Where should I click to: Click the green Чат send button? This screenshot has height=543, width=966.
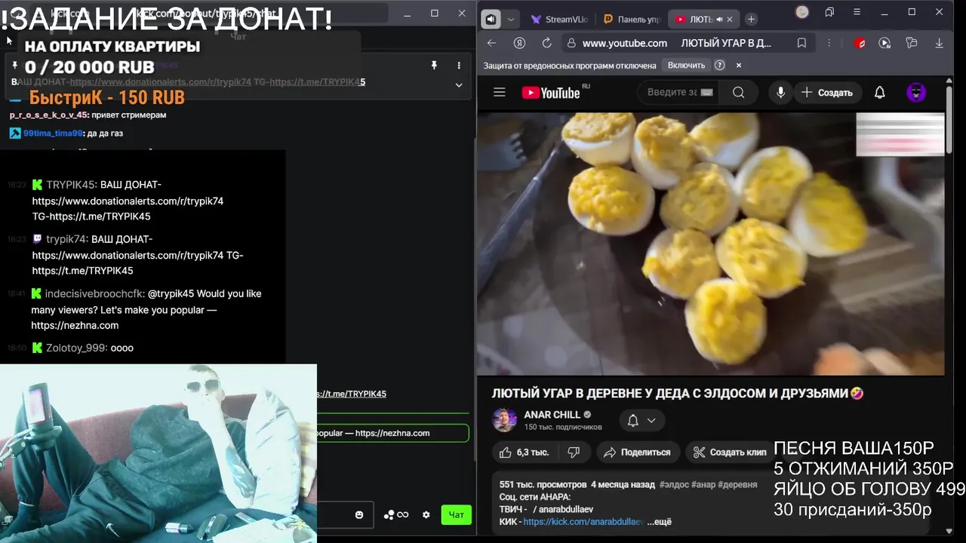click(x=457, y=514)
